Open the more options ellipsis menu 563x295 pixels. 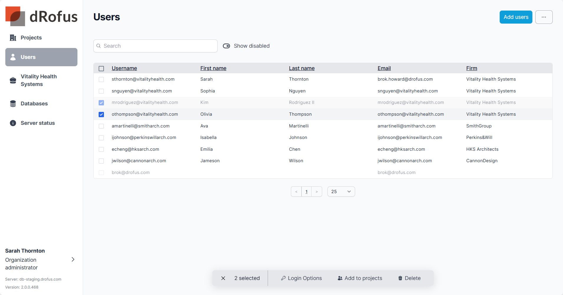[x=544, y=17]
